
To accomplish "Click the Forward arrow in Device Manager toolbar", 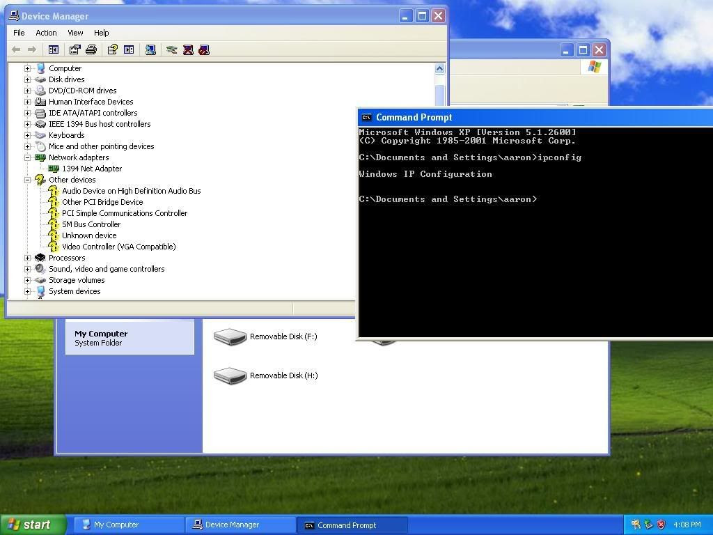I will pyautogui.click(x=32, y=49).
